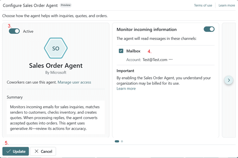
Task: Click the Test@Test.com account email
Action: pyautogui.click(x=152, y=60)
